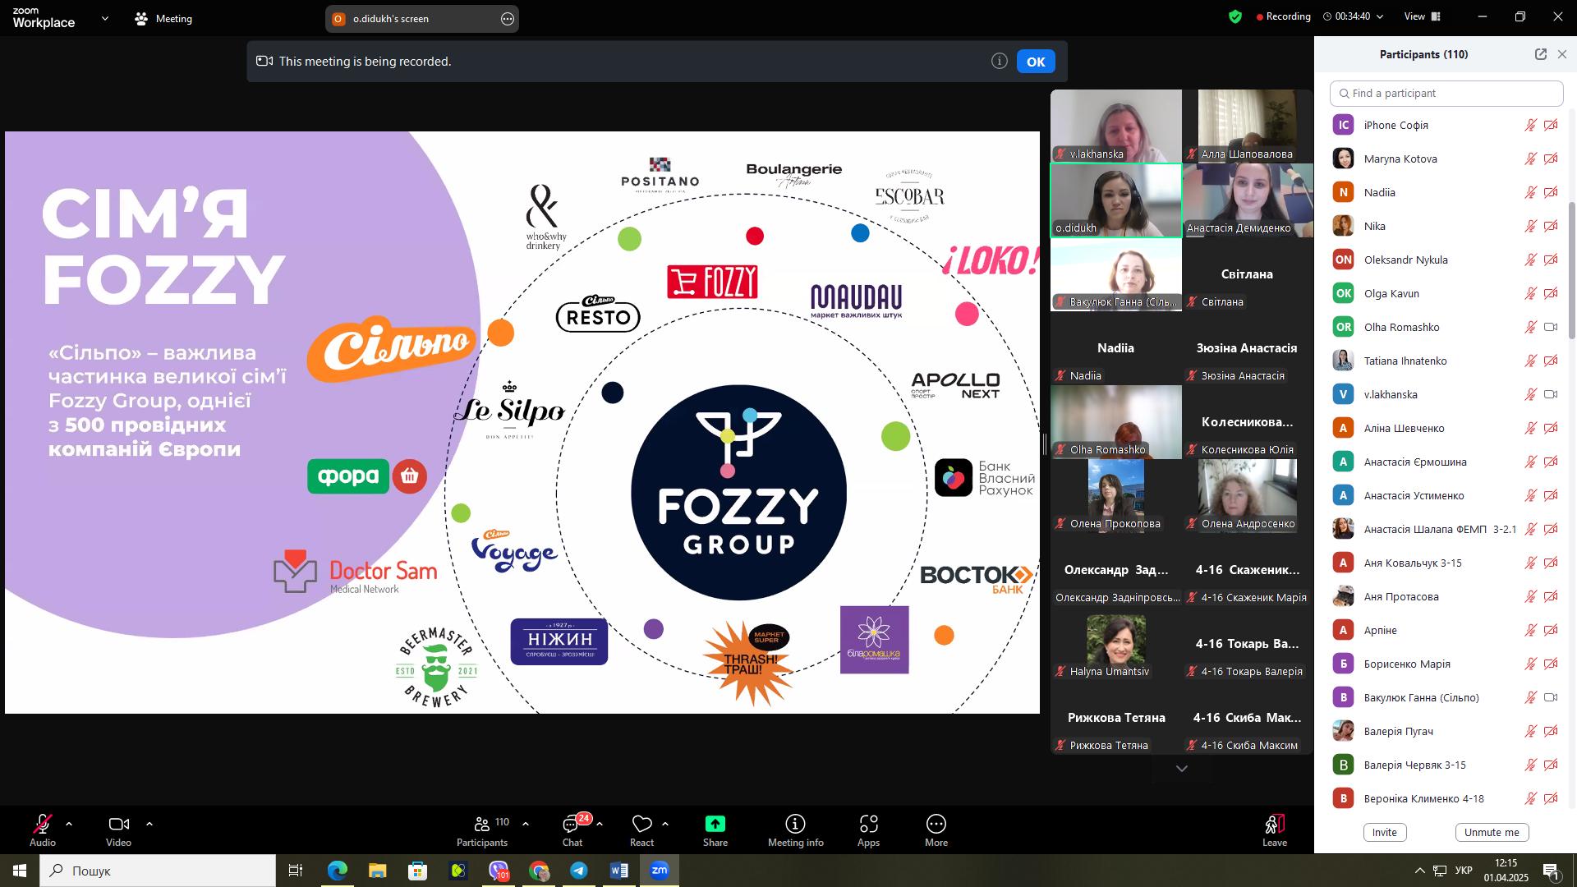Click the Participants list scrollbar
1577x887 pixels.
[1572, 269]
